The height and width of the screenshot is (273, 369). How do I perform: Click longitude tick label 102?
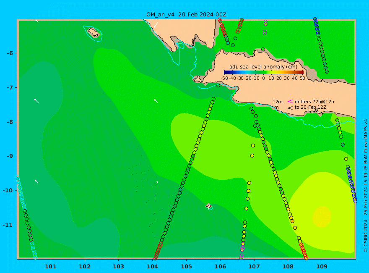(x=85, y=267)
